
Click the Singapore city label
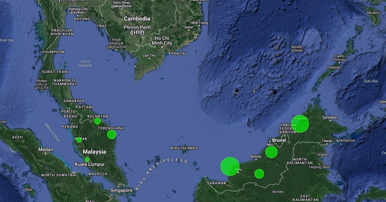[x=121, y=190]
